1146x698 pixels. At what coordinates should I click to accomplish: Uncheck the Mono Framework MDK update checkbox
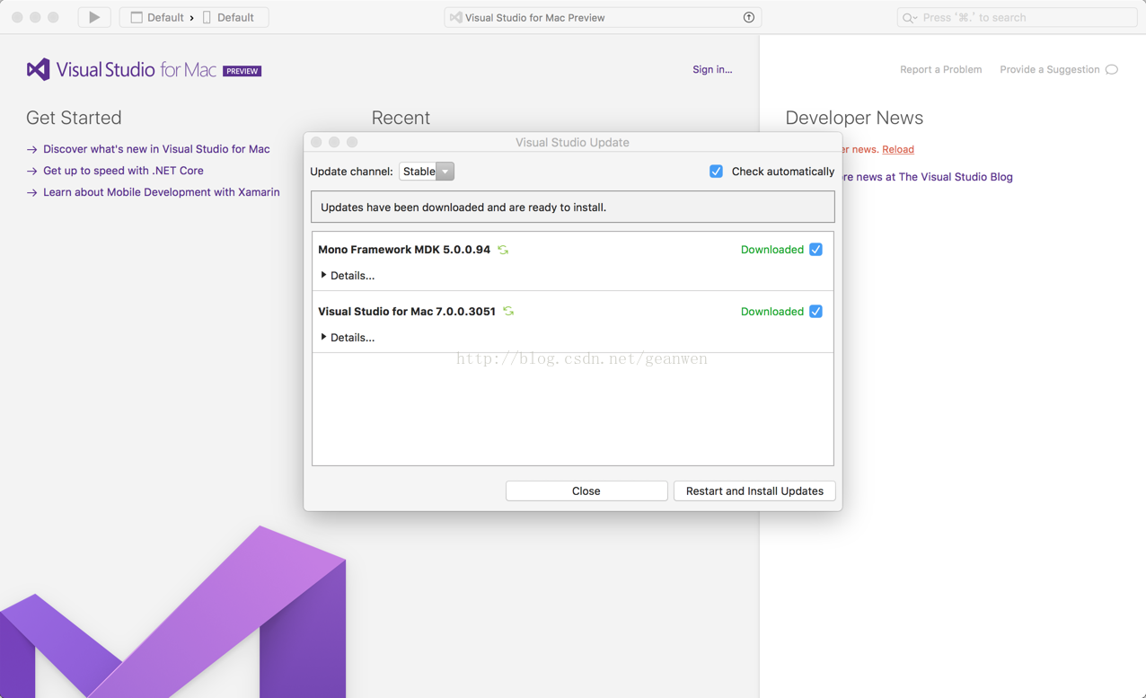click(x=815, y=250)
